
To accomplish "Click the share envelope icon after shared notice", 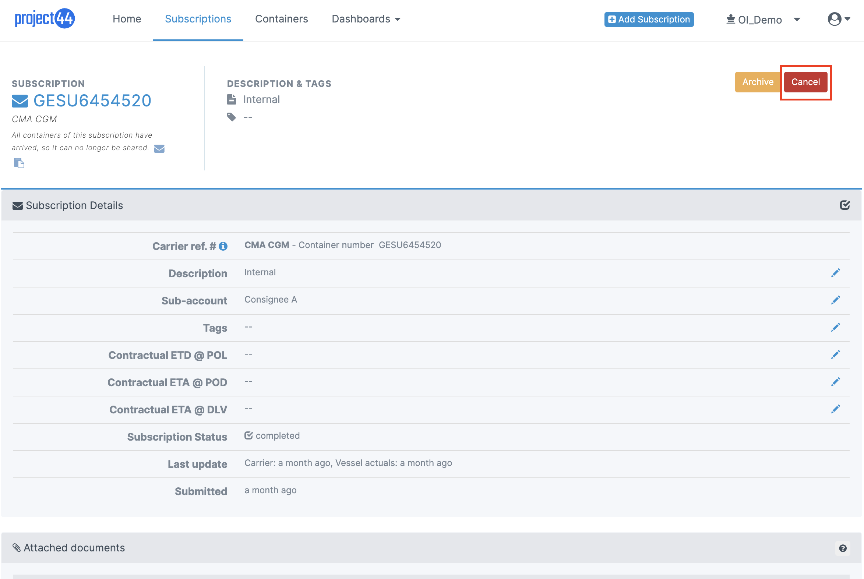I will 159,148.
